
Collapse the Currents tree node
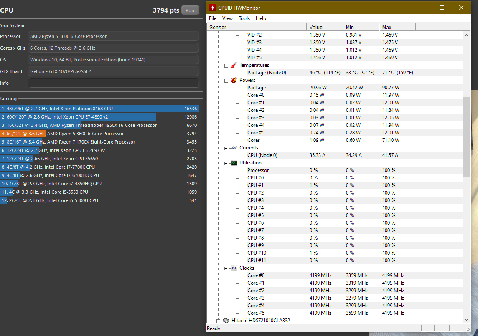[x=226, y=148]
